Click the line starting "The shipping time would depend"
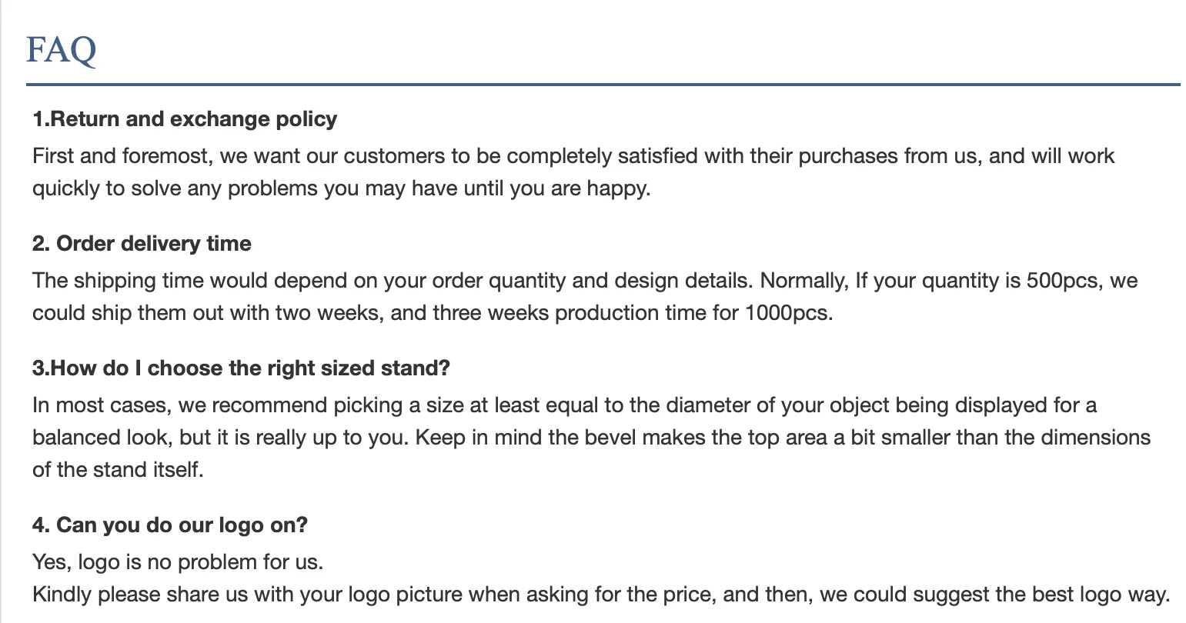 click(584, 281)
